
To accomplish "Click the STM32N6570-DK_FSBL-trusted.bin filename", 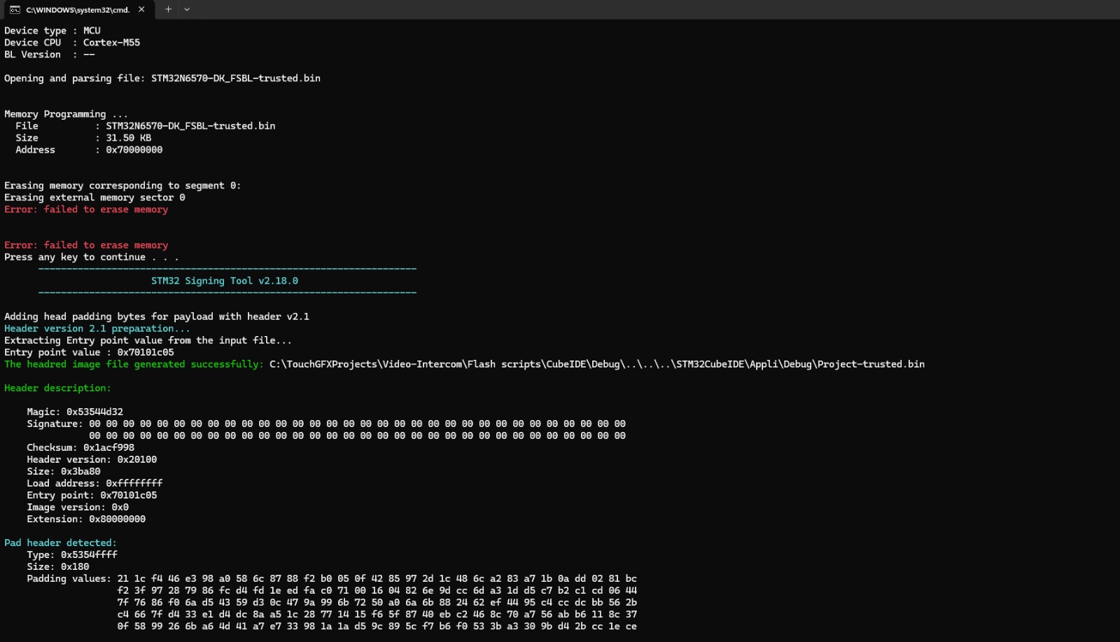I will 189,126.
